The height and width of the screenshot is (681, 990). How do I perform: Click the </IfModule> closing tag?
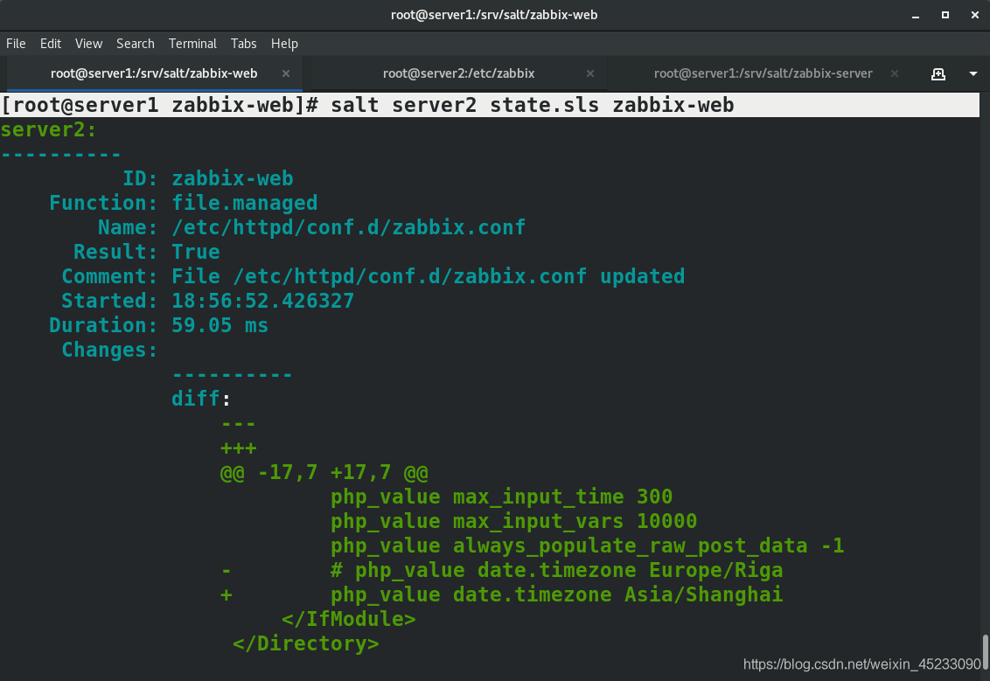click(x=349, y=619)
